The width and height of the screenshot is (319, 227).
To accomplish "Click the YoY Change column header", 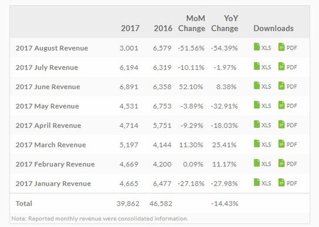I will [224, 23].
